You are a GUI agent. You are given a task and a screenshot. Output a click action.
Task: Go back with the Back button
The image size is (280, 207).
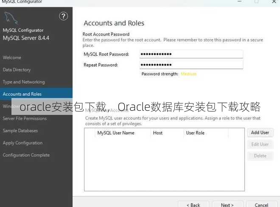point(193,204)
